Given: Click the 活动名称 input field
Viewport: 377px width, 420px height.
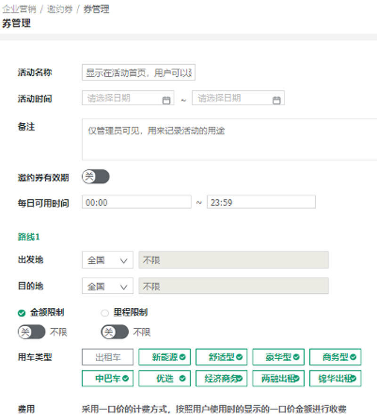Looking at the screenshot, I should [139, 73].
